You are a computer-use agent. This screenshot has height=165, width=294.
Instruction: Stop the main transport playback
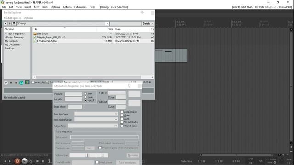pos(37,161)
